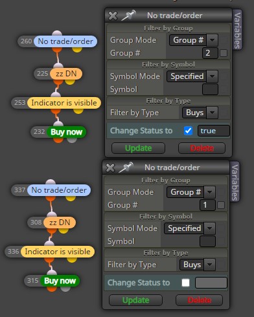Click yellow output connector on node 260
This screenshot has height=317, width=254.
77,49
